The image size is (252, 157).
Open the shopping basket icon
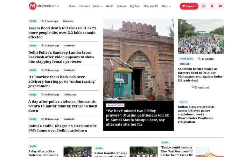[220, 6]
